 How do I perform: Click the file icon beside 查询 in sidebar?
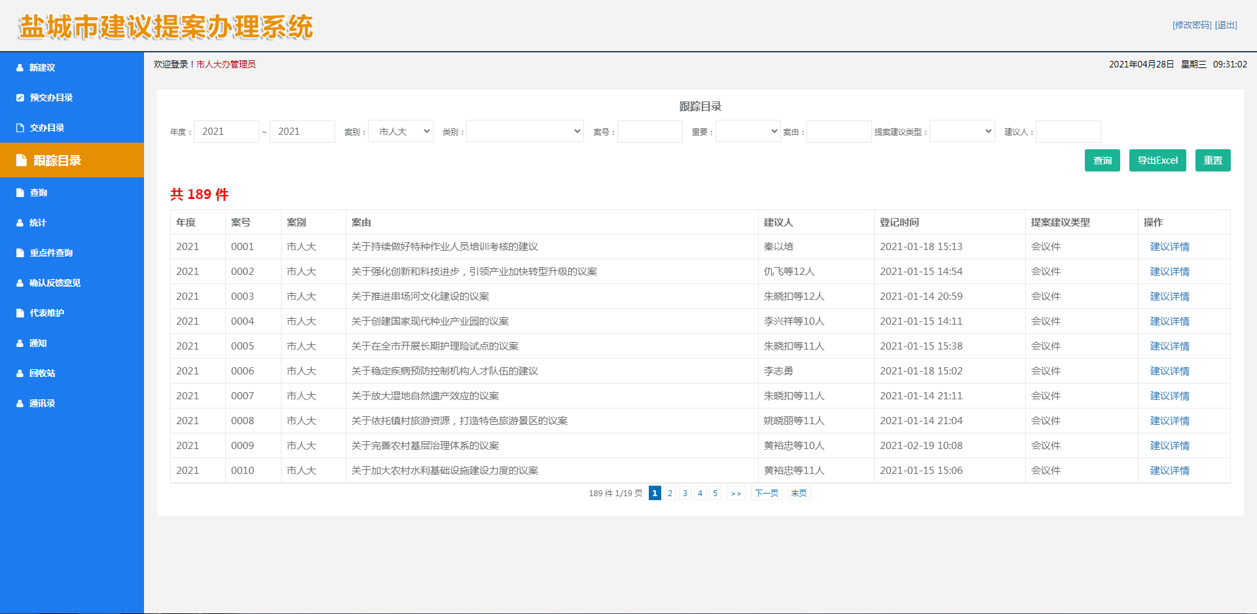[20, 192]
